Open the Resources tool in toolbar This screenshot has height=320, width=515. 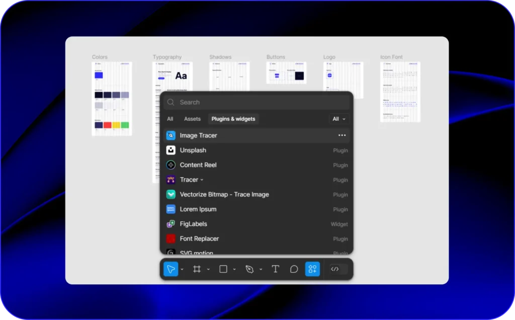[312, 269]
